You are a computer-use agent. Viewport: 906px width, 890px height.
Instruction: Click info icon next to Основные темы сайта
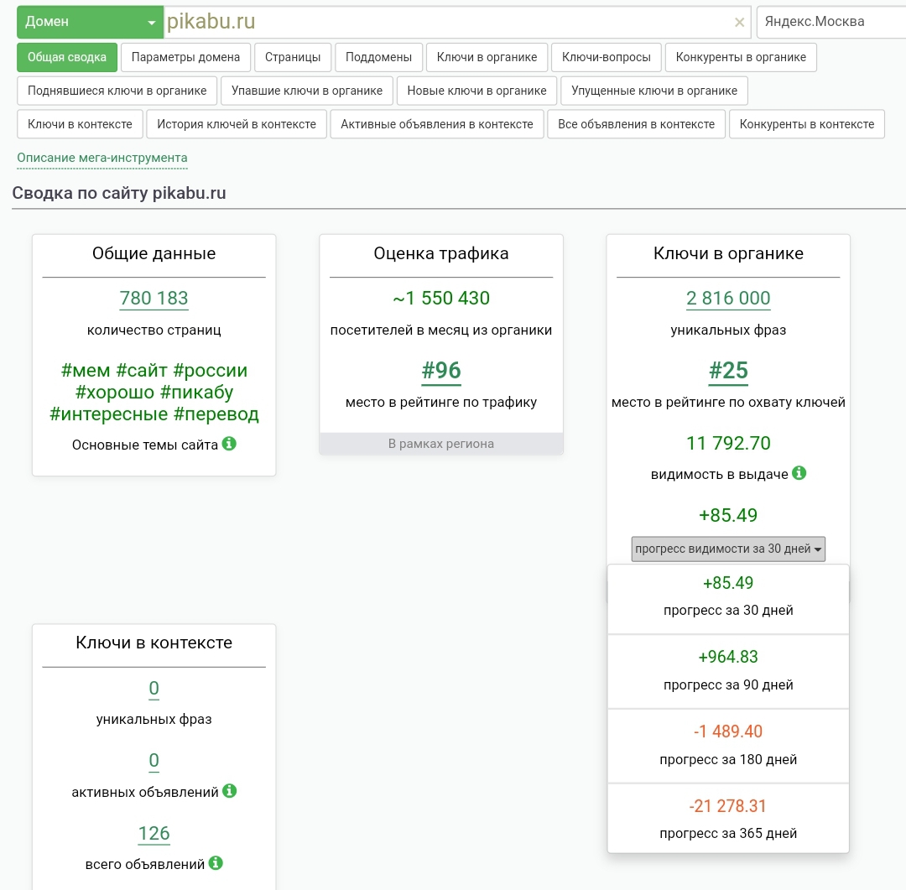click(x=229, y=443)
